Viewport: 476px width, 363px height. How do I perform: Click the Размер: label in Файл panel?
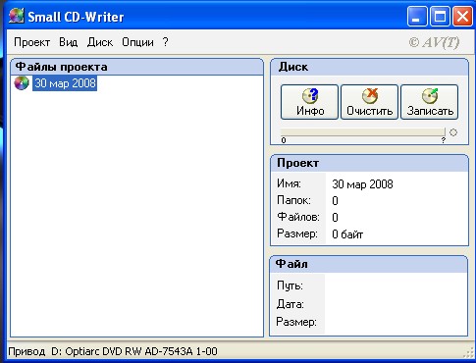click(296, 322)
